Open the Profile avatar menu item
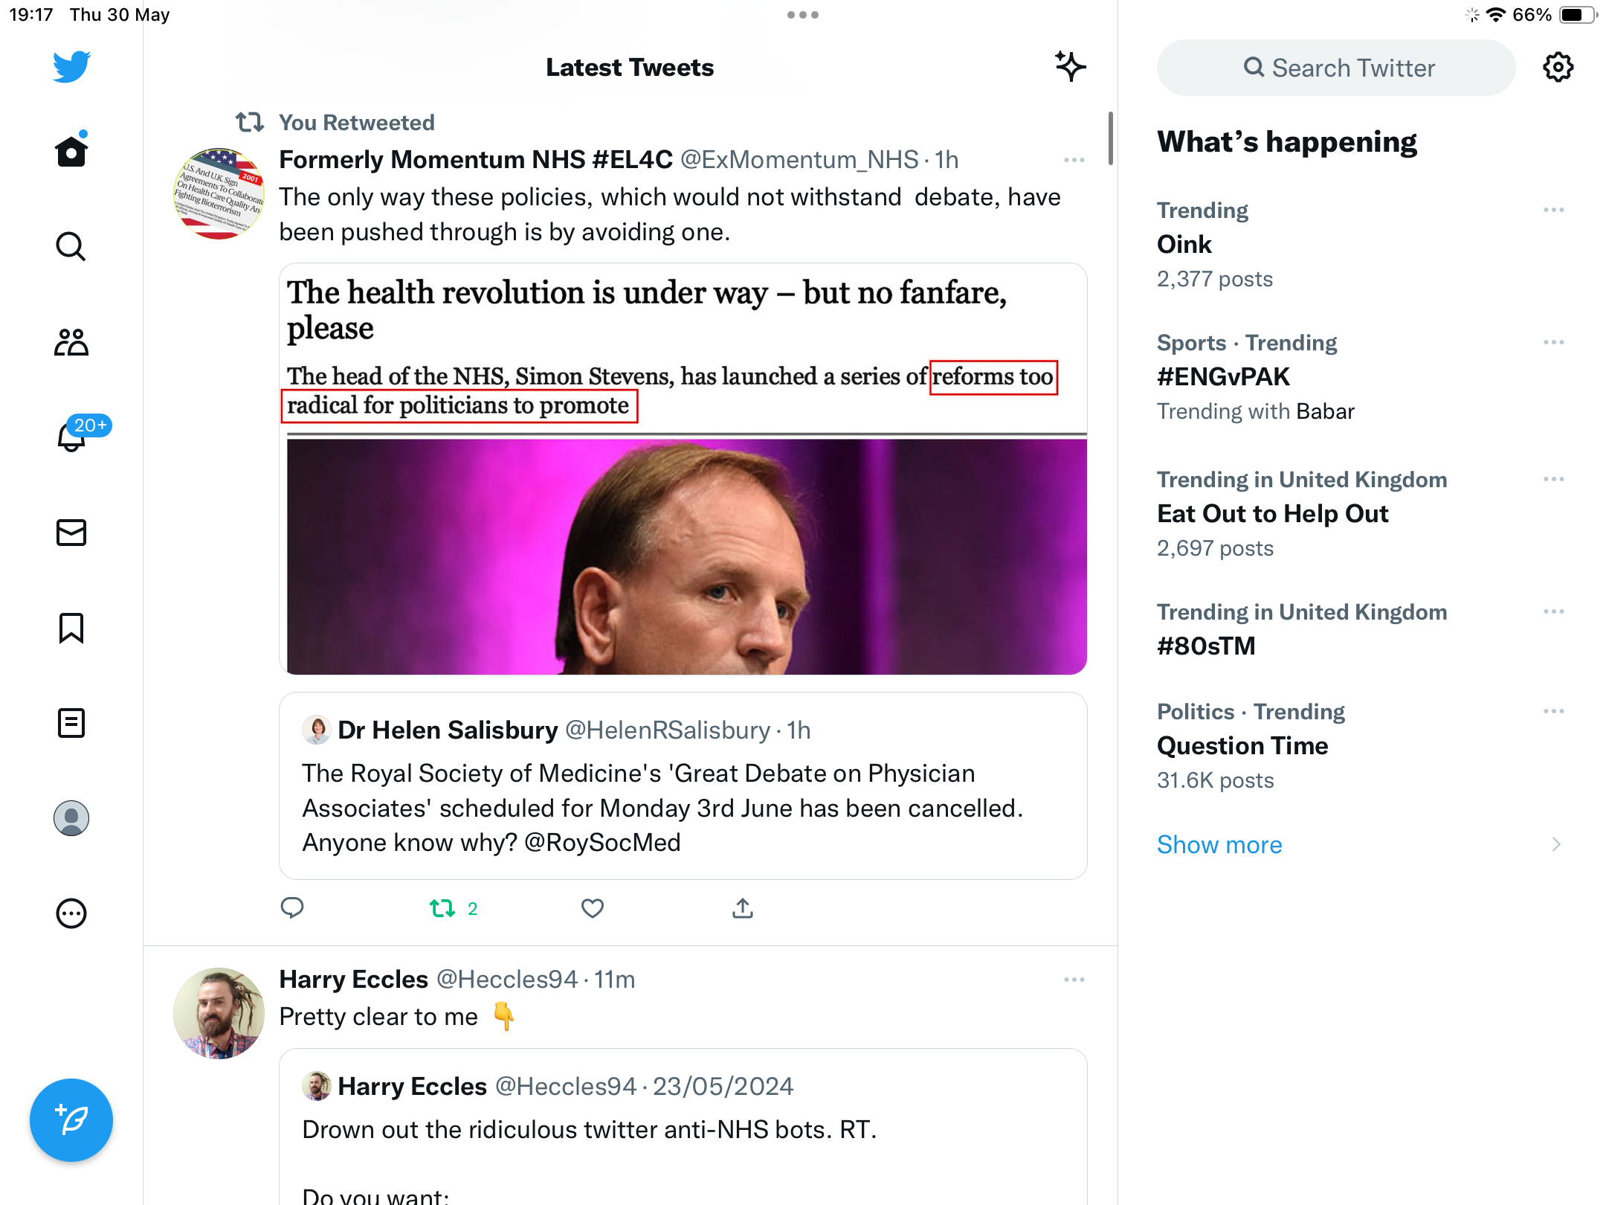 coord(71,818)
